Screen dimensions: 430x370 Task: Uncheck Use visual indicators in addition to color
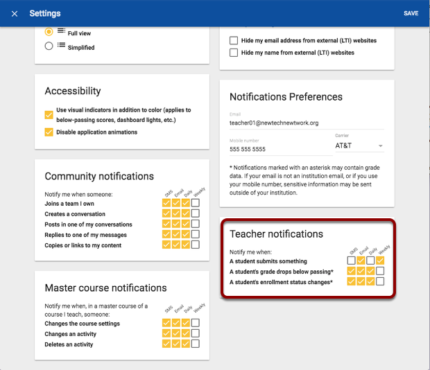tap(49, 114)
